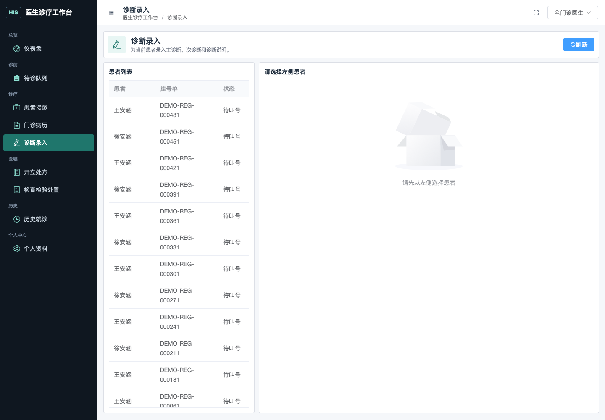Click the HIS logo badge
The height and width of the screenshot is (420, 605).
[x=13, y=13]
